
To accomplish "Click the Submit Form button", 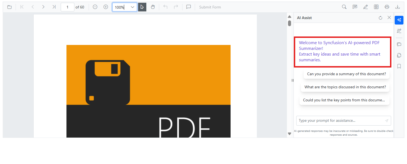I will pyautogui.click(x=210, y=7).
